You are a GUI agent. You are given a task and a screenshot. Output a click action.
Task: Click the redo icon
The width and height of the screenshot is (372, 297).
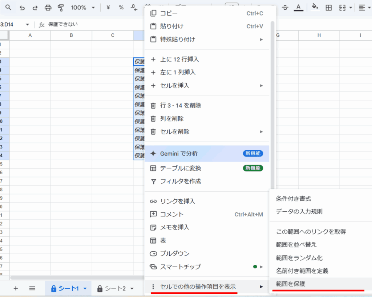(35, 7)
